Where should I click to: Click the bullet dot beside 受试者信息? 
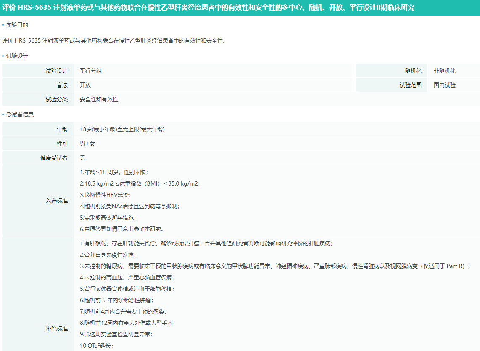[x=3, y=114]
